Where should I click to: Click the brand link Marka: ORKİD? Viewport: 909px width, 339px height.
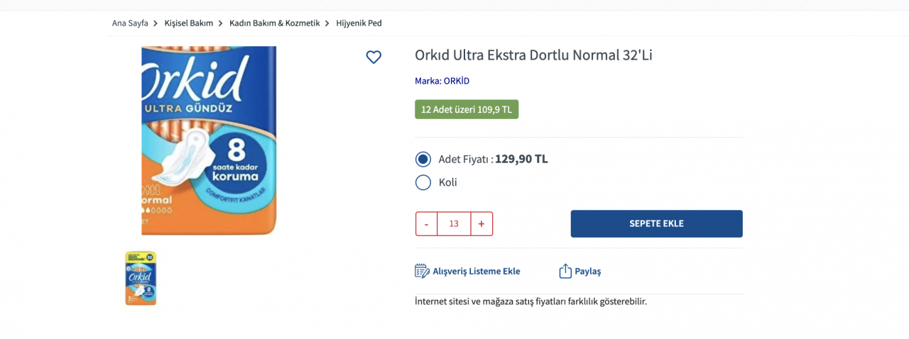pos(442,81)
